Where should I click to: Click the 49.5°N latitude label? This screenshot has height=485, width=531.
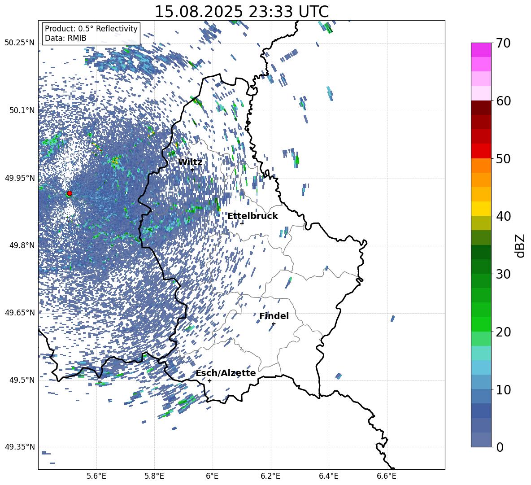click(x=22, y=380)
